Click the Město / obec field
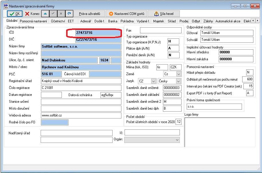The height and width of the screenshot is (173, 262). point(81,67)
